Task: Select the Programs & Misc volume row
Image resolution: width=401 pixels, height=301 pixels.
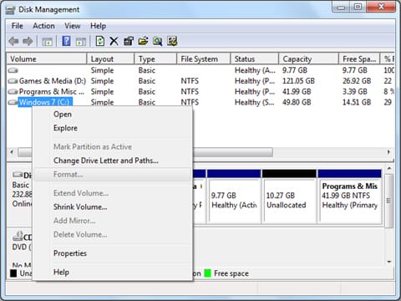Action: 200,92
